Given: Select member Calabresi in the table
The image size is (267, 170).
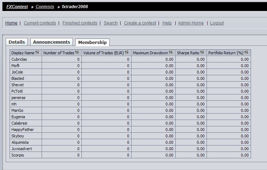Looking at the screenshot, I should click(19, 123).
